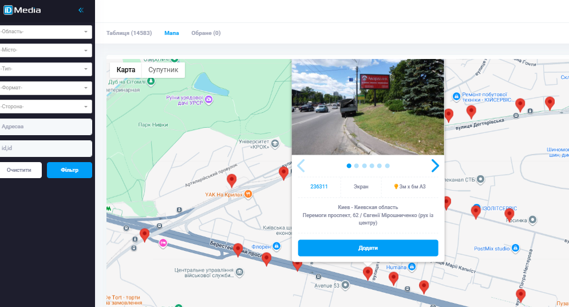
Task: Click the red pin left of Humana
Action: tap(368, 273)
